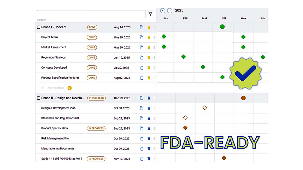
Task: Delete the Phase II phase row
Action: coord(149,98)
